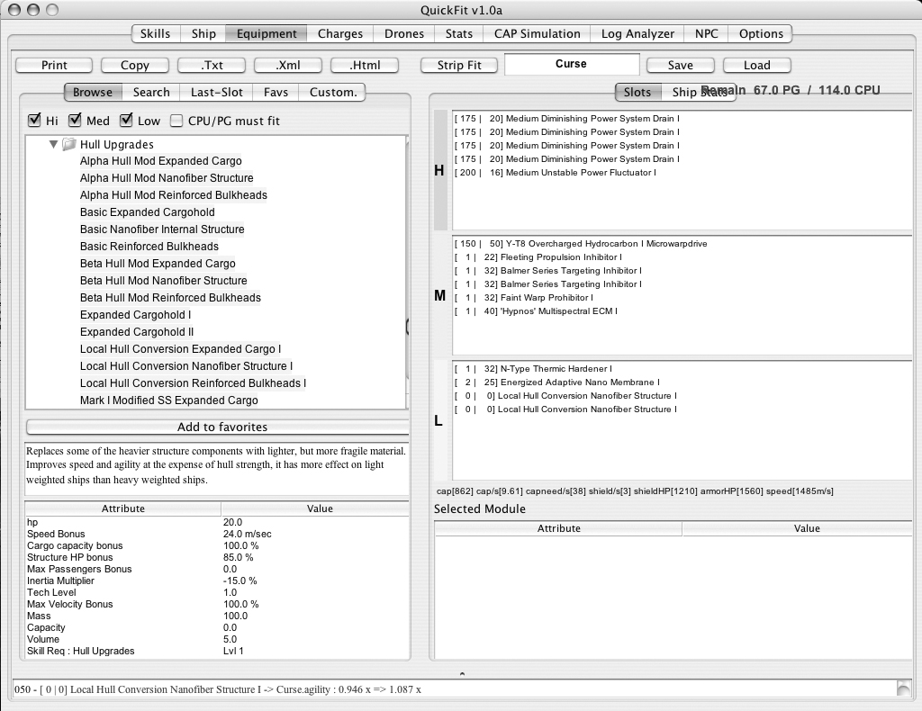Viewport: 922px width, 711px height.
Task: Select Basic Reinforced Bulkheads item
Action: (149, 247)
